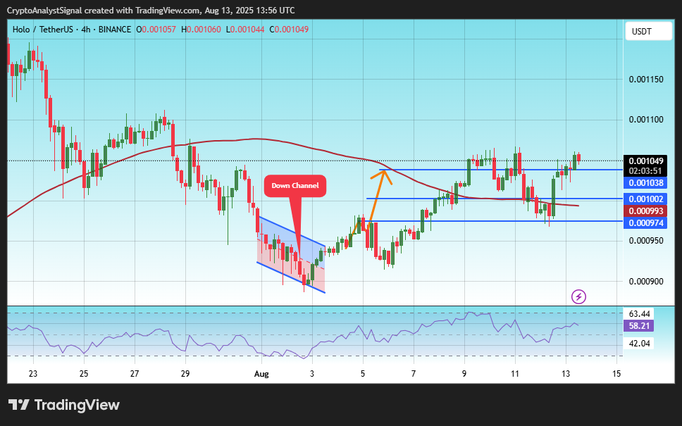Select the red 0.000993 moving average label

645,211
